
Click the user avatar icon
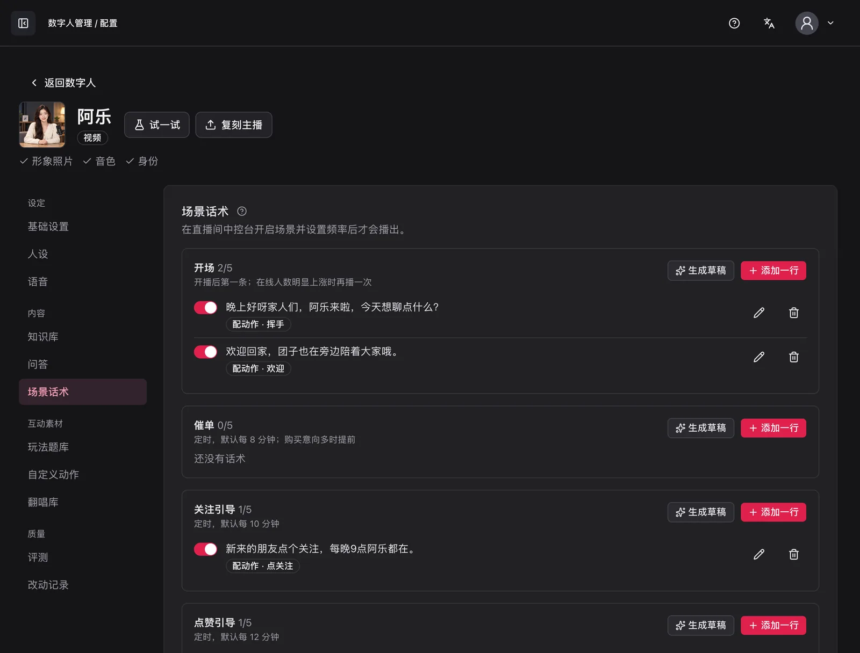tap(807, 23)
